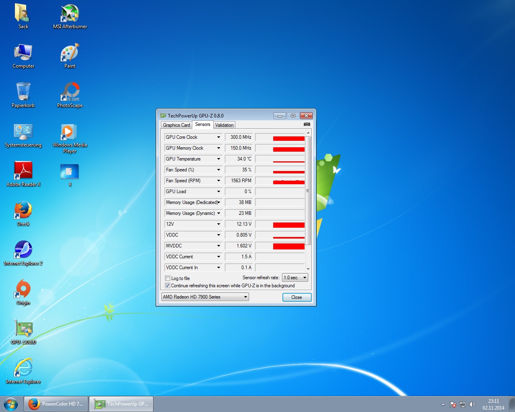Click the sensor list scroll up arrow
This screenshot has width=515, height=412.
(x=308, y=132)
